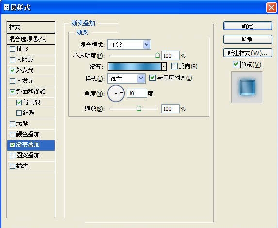Viewport: 278px width, 228px height.
Task: Enable the 纹理 texture checkbox
Action: (19, 113)
